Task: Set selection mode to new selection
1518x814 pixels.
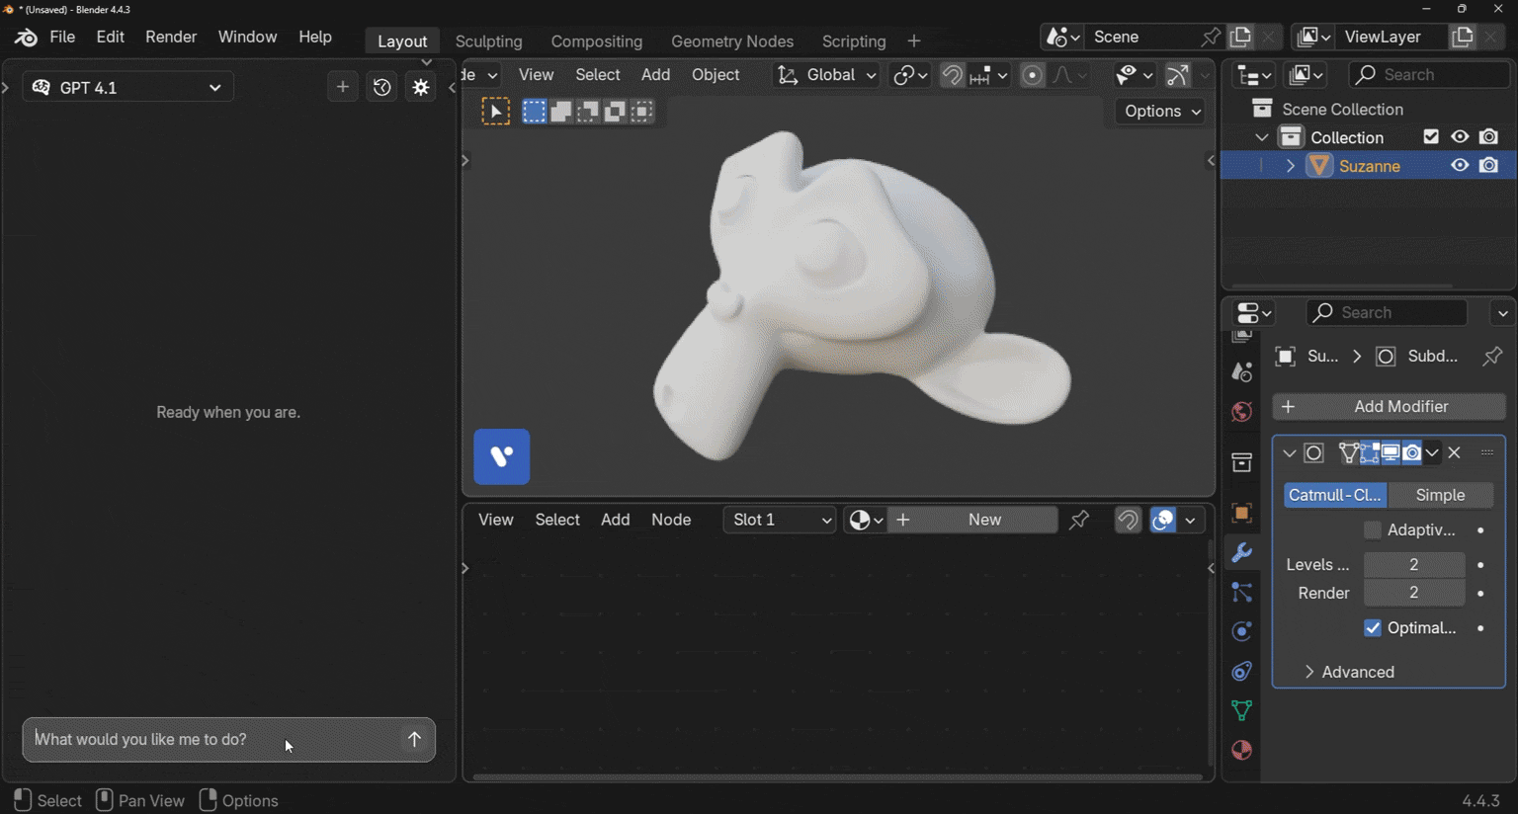Action: click(534, 112)
